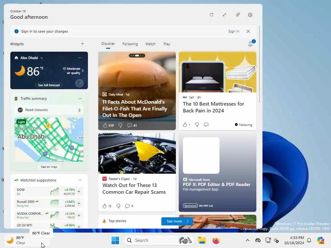This screenshot has height=248, width=331.
Task: Open Copilot preview icon in taskbar
Action: [321, 240]
